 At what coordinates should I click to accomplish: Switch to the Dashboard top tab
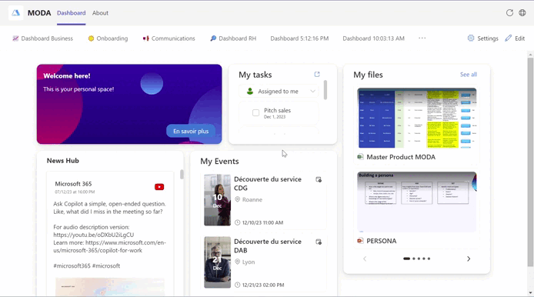pyautogui.click(x=72, y=13)
